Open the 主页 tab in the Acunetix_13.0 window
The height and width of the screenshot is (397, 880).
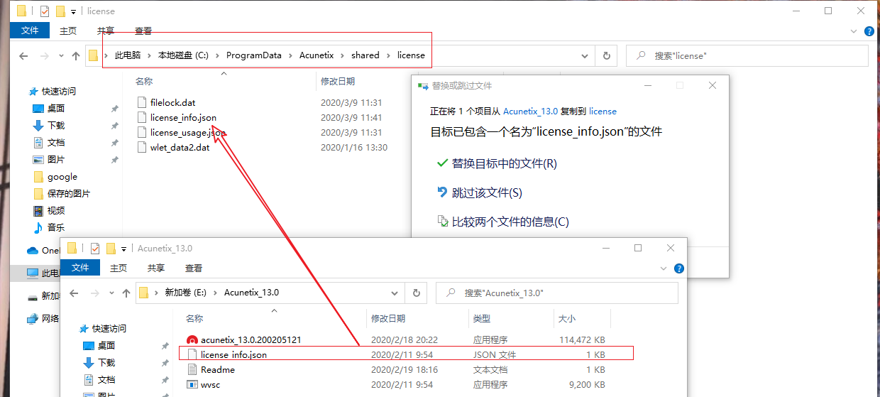pyautogui.click(x=119, y=268)
